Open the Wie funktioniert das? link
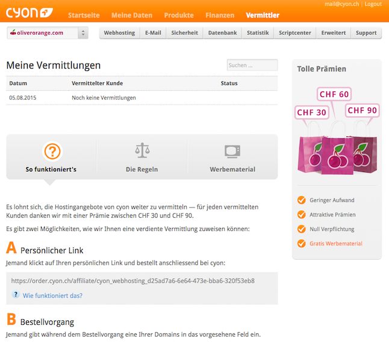Image resolution: width=389 pixels, height=350 pixels. pyautogui.click(x=52, y=295)
